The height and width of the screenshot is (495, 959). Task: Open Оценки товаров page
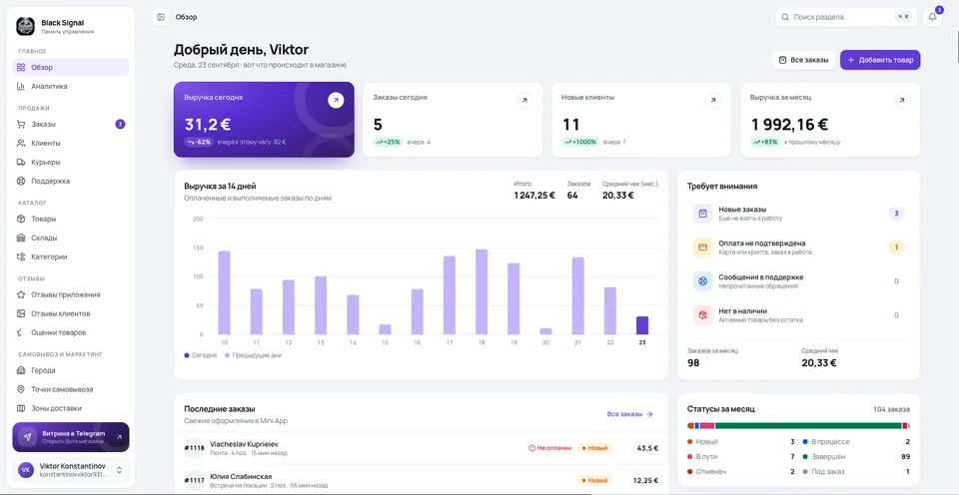coord(70,332)
